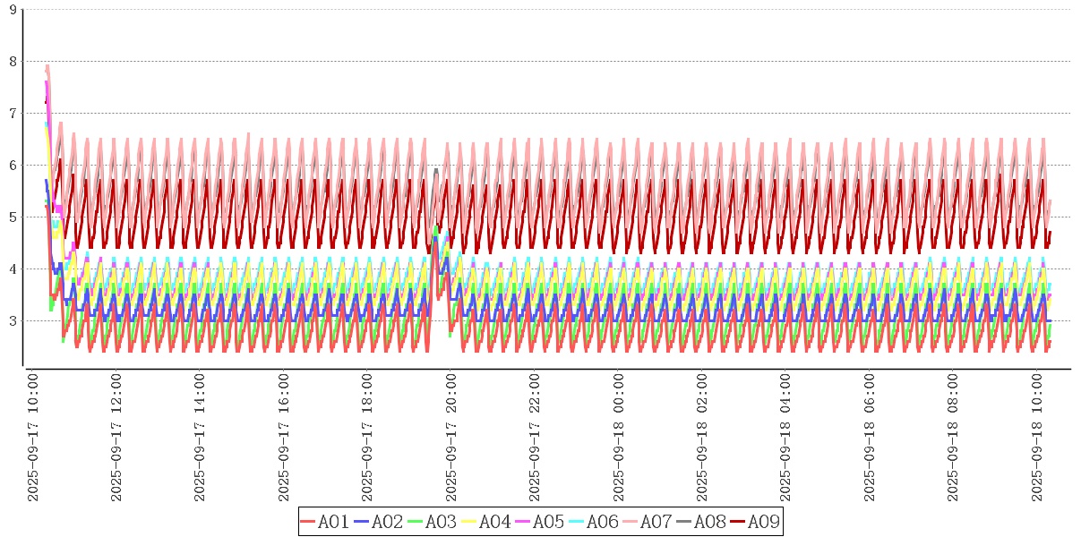The image size is (1081, 537).
Task: Select the y-axis value 7 label
Action: coord(12,114)
